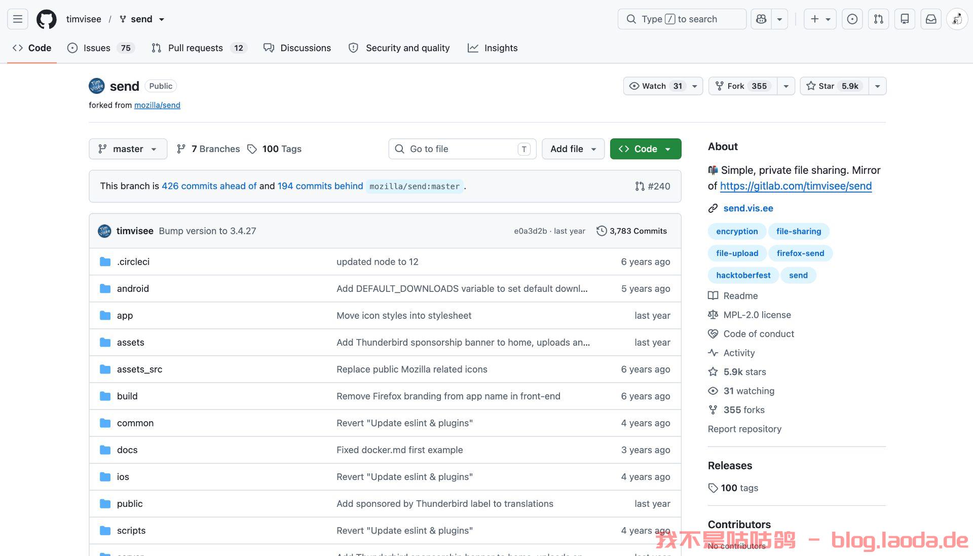This screenshot has height=556, width=973.
Task: Open the Security and quality tab
Action: pyautogui.click(x=399, y=48)
